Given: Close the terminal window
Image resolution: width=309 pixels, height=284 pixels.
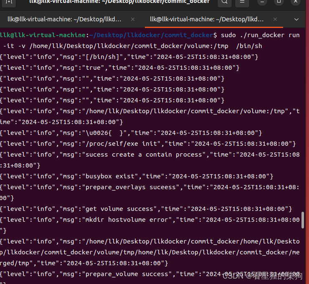Looking at the screenshot, I should [x=296, y=2].
